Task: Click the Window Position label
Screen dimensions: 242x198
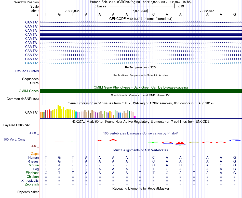Action: [x=26, y=2]
